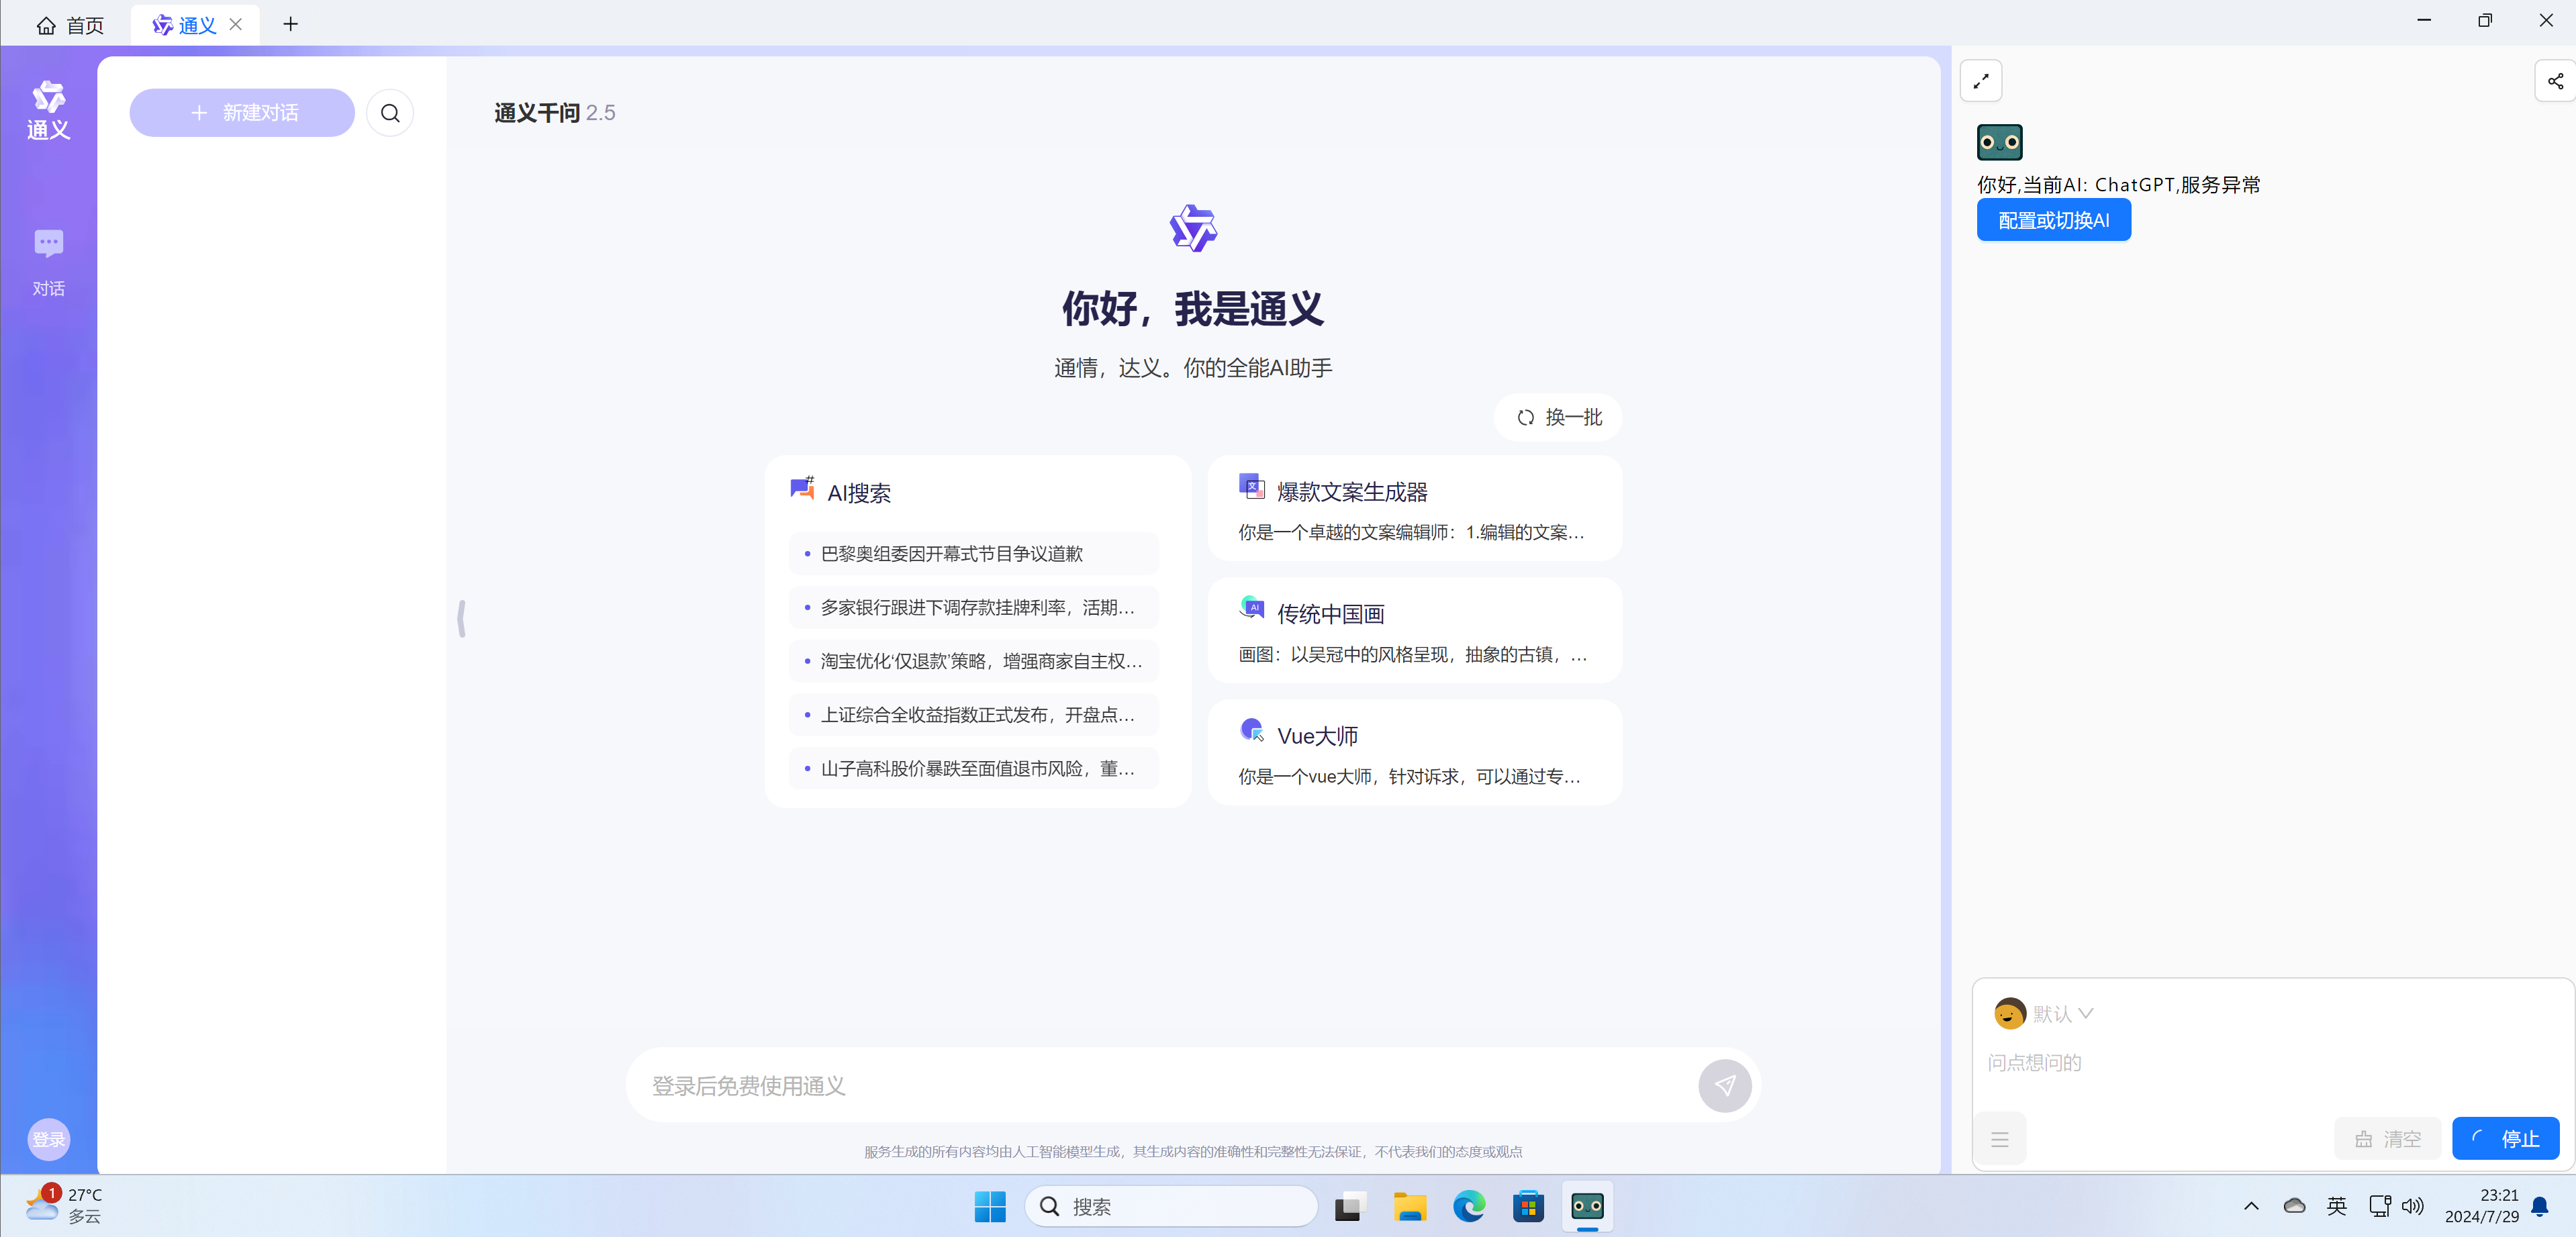
Task: Click the robot avatar icon
Action: tap(1999, 142)
